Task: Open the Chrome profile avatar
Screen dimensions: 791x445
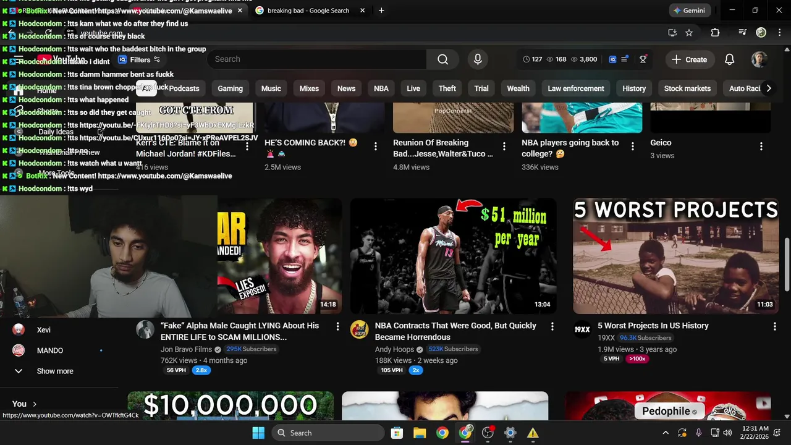Action: pyautogui.click(x=761, y=33)
